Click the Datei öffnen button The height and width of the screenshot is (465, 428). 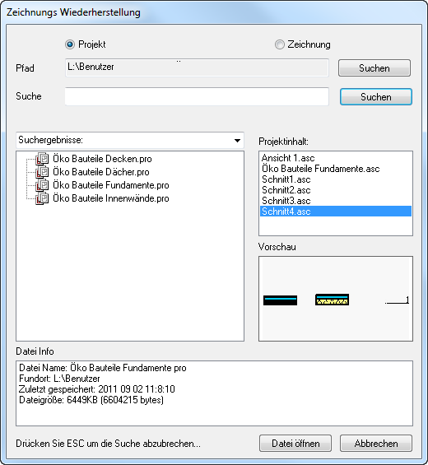point(295,444)
